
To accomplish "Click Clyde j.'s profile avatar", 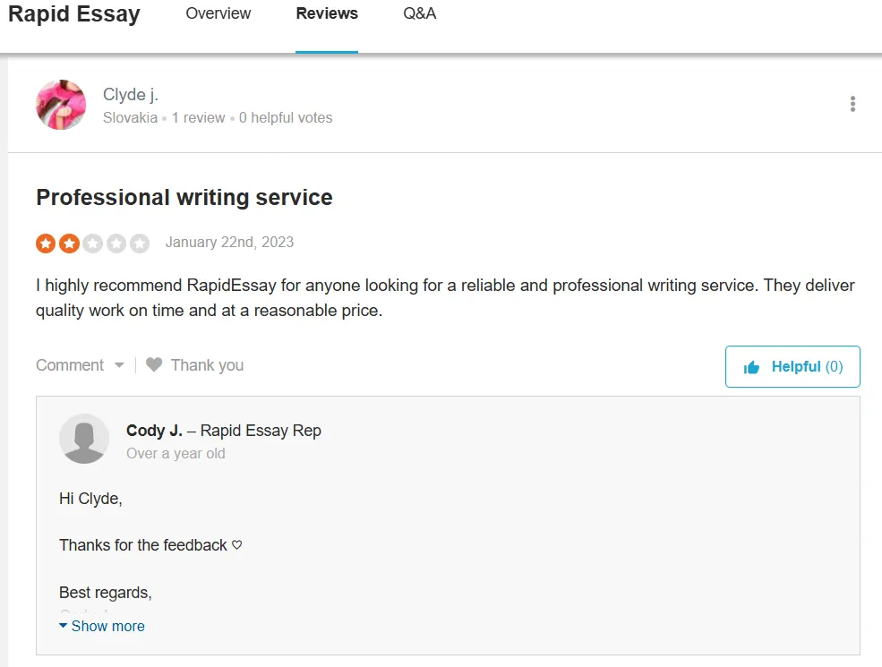I will point(61,105).
